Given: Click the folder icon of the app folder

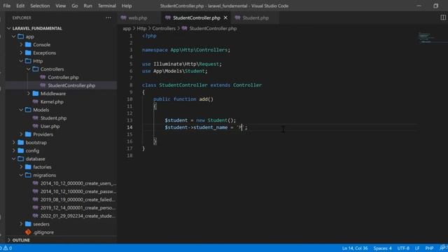Looking at the screenshot, I should point(20,36).
